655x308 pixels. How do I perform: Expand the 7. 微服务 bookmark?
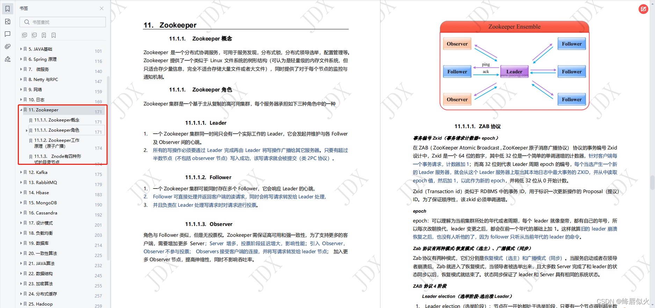(21, 69)
